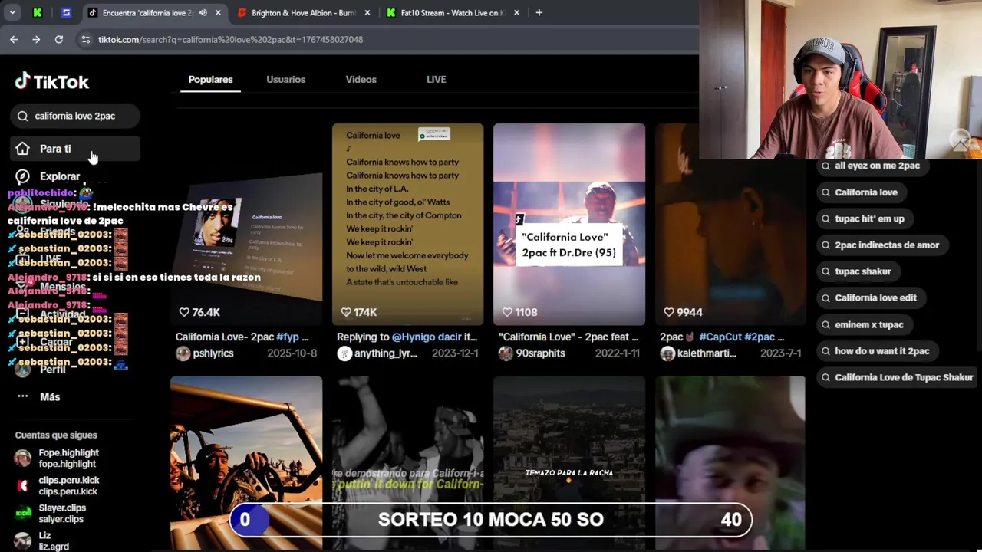Open a new browser tab with plus
This screenshot has width=982, height=552.
click(x=539, y=13)
